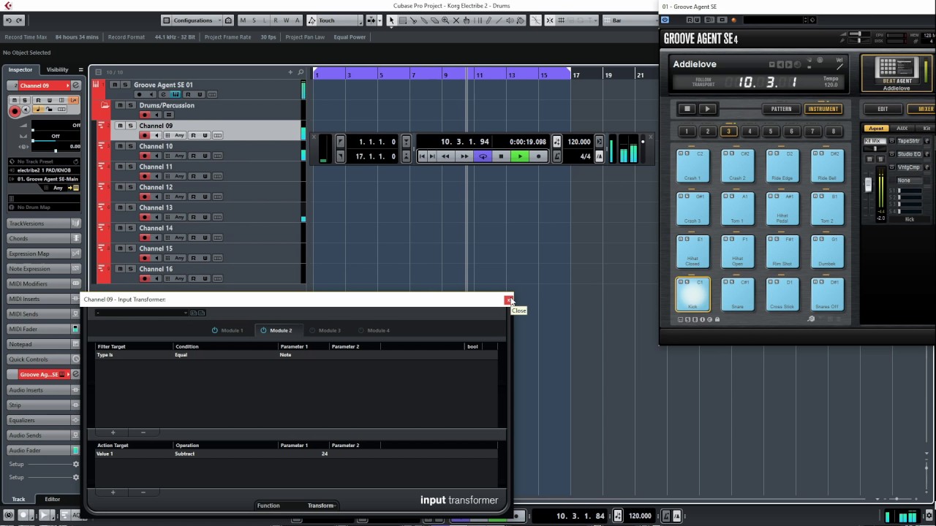The image size is (936, 526).
Task: Click the Add Track plus icon
Action: pos(290,72)
